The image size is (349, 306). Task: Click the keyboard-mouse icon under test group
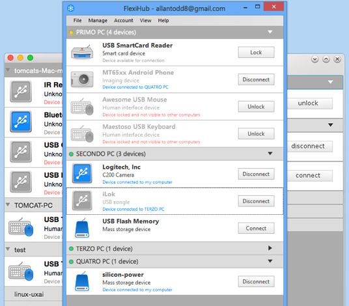pyautogui.click(x=21, y=271)
